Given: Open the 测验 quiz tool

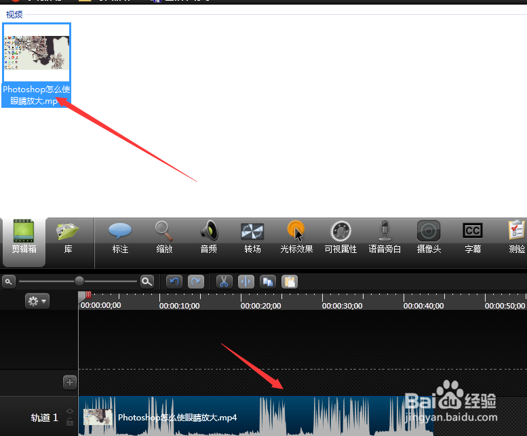Looking at the screenshot, I should [517, 237].
